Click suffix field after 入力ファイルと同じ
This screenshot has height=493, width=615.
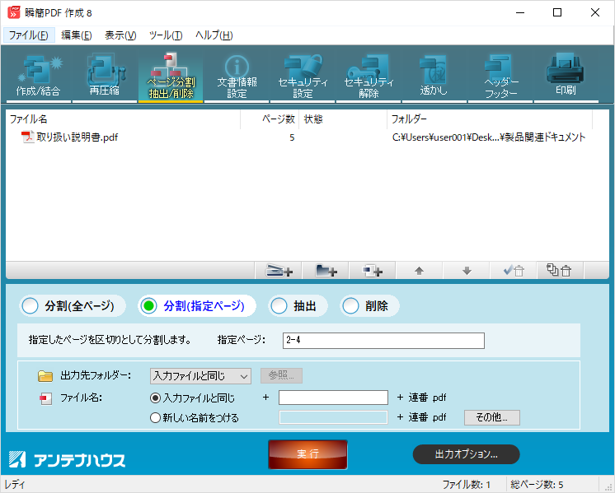(333, 398)
